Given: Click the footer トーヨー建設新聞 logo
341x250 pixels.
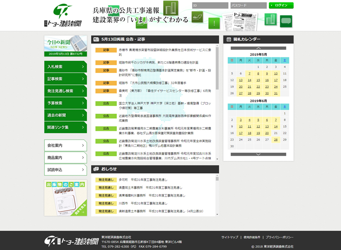Looking at the screenshot, I should tap(71, 241).
